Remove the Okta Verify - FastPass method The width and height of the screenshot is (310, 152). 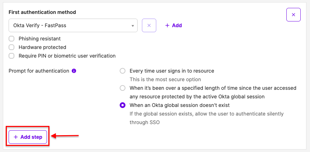pos(149,25)
